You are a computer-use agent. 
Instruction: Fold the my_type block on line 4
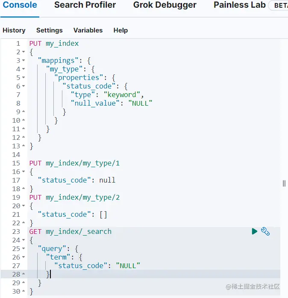click(24, 69)
